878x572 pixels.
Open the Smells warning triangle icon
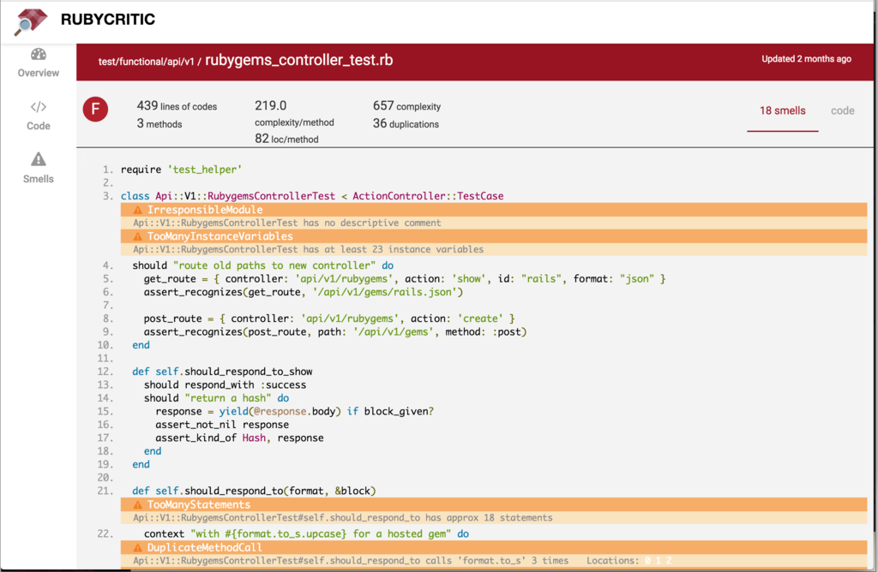(38, 159)
